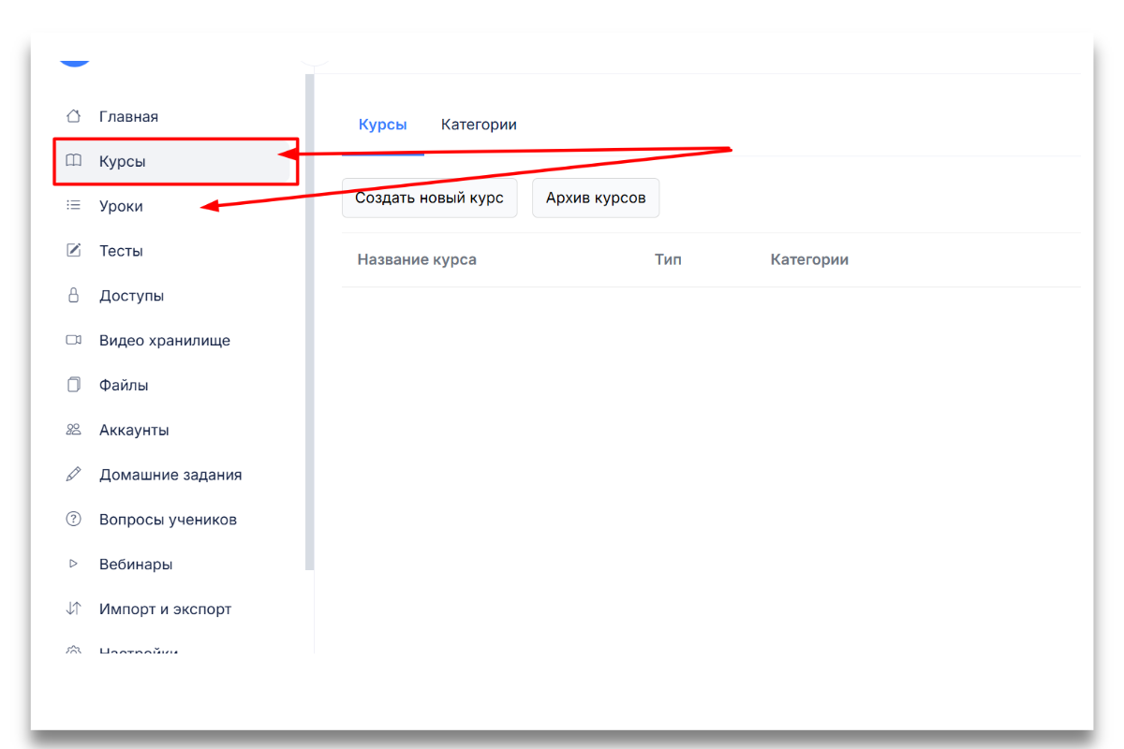Click the open book icon beside Курсы
1124x749 pixels.
point(73,161)
